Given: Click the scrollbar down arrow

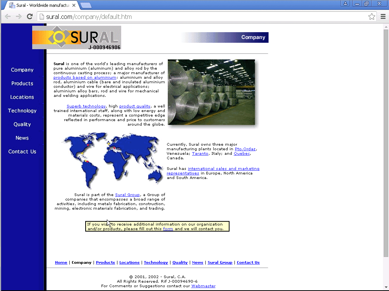Looking at the screenshot, I should pyautogui.click(x=386, y=287).
